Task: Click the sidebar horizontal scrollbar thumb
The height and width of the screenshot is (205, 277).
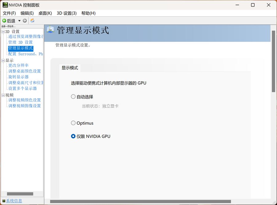Action: (20, 194)
